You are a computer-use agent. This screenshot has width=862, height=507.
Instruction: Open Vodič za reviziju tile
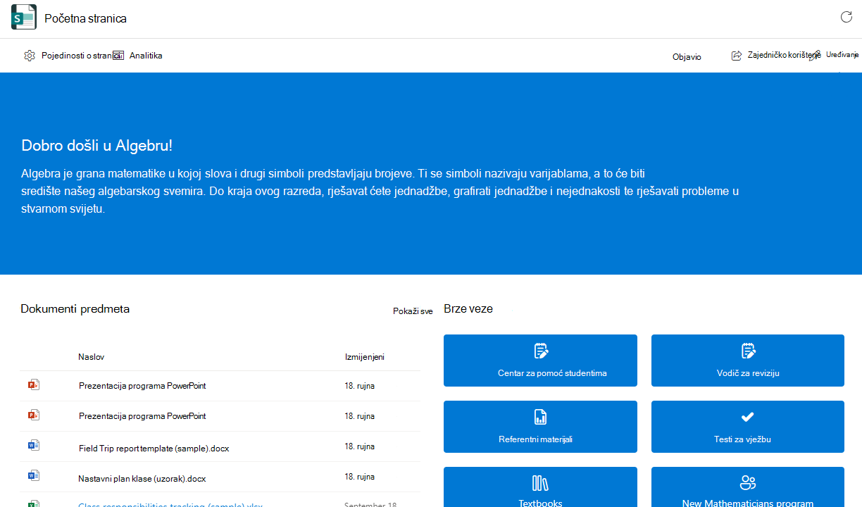(x=748, y=361)
